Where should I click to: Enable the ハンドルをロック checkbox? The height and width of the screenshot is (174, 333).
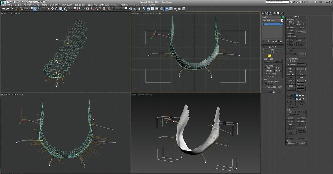[x=265, y=66]
